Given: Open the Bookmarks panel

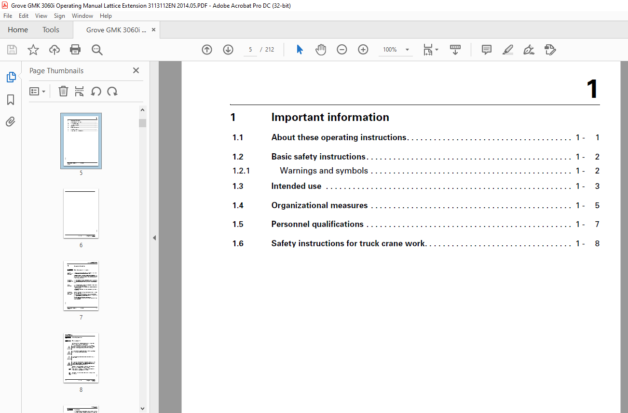Looking at the screenshot, I should (x=11, y=100).
